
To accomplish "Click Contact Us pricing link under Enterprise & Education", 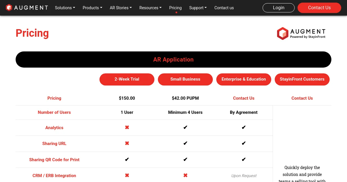I will click(244, 98).
